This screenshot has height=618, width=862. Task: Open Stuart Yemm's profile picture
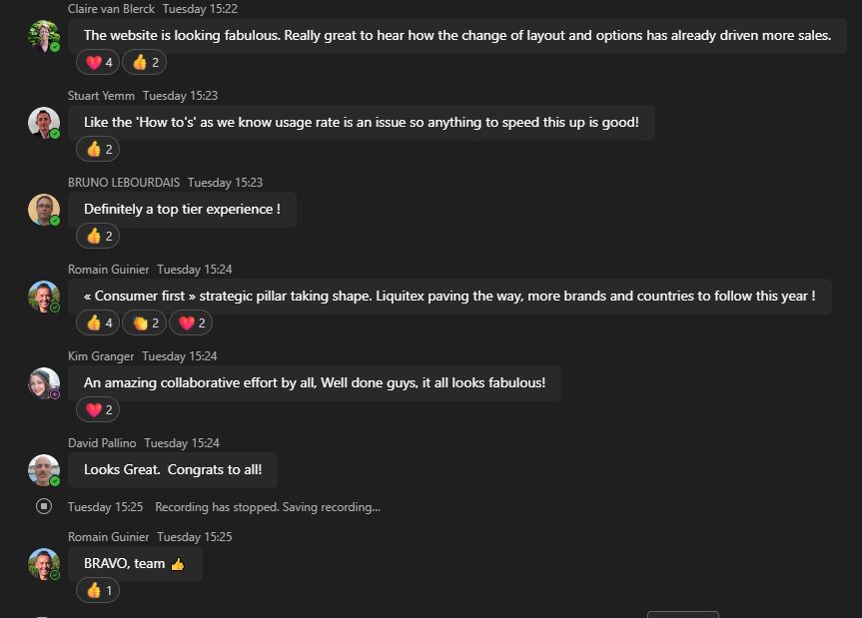point(44,123)
